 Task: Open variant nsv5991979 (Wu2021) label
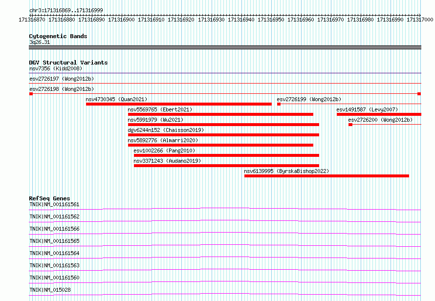point(155,120)
